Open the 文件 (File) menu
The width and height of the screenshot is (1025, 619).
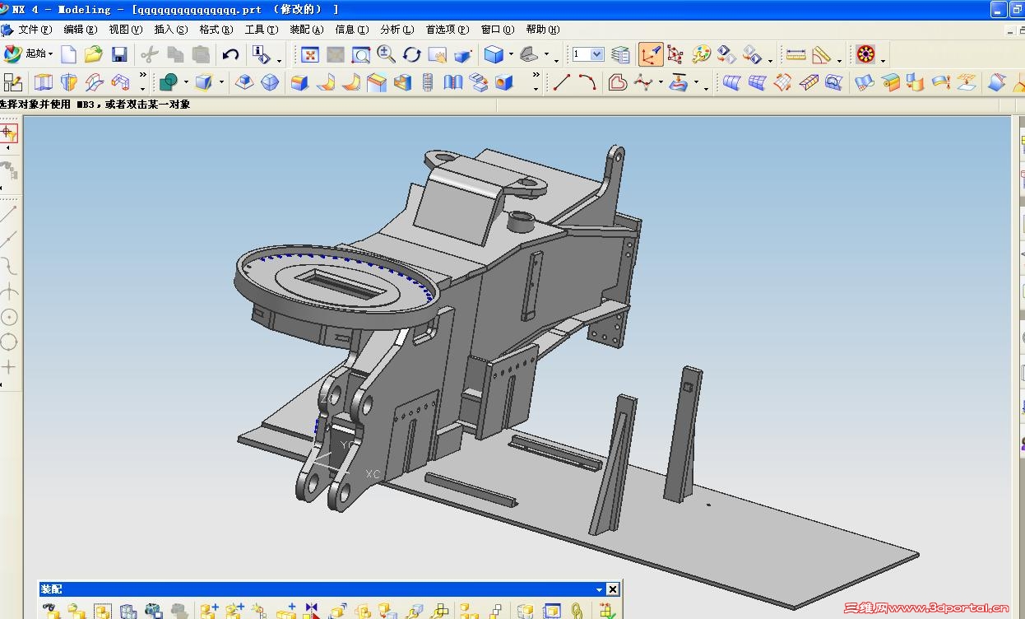(x=35, y=30)
